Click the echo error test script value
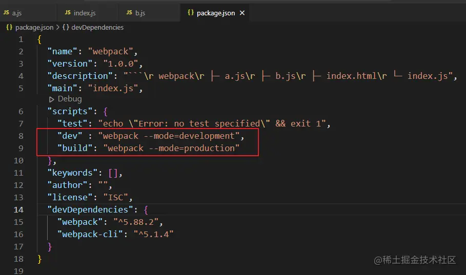This screenshot has height=275, width=466. (212, 123)
